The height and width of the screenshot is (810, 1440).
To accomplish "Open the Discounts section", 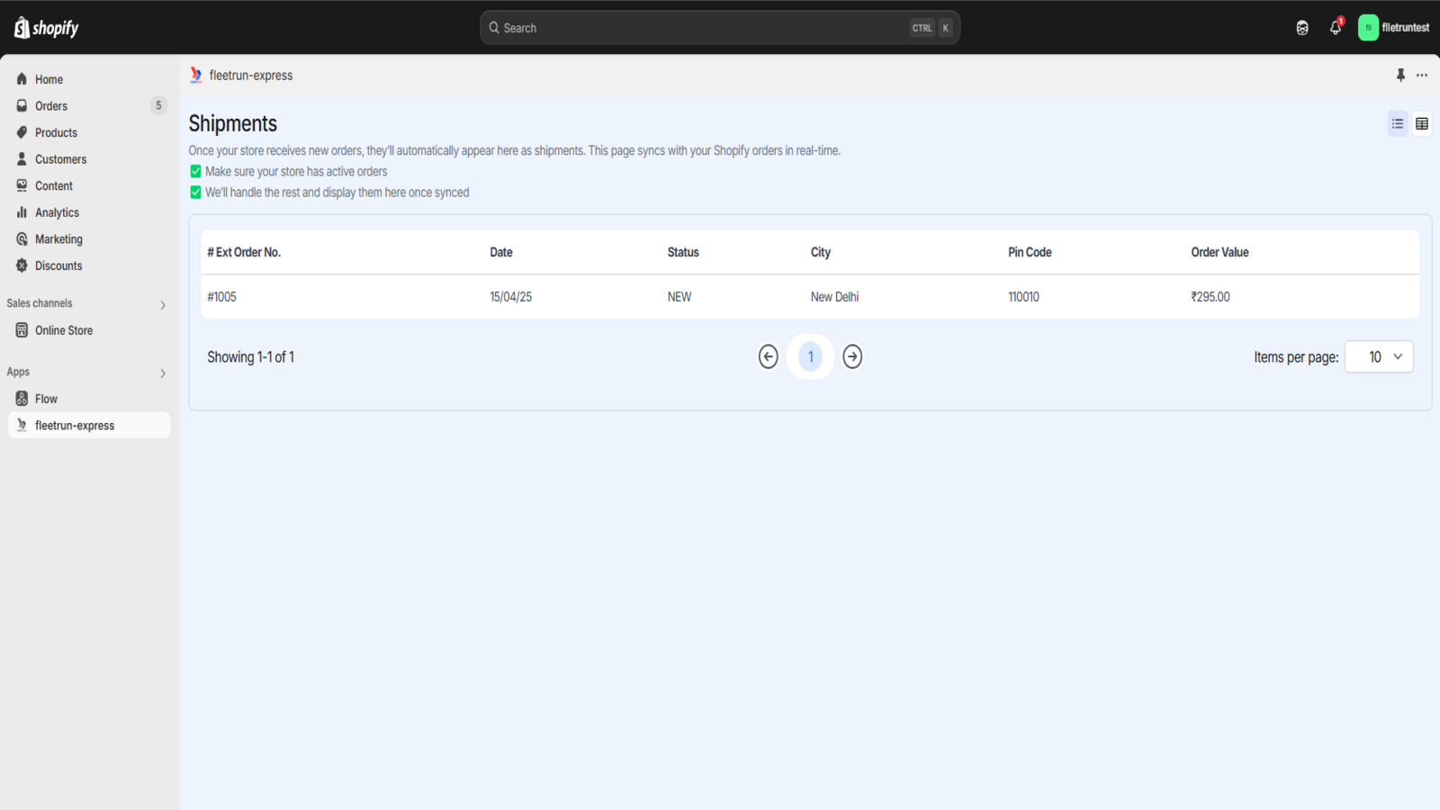I will coord(58,265).
